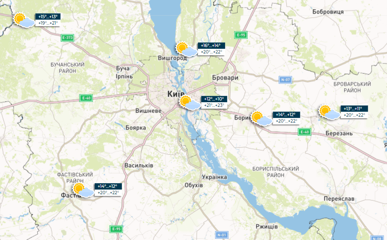Click the Kyiv partly cloudy weather icon
387x240 pixels.
coord(190,103)
